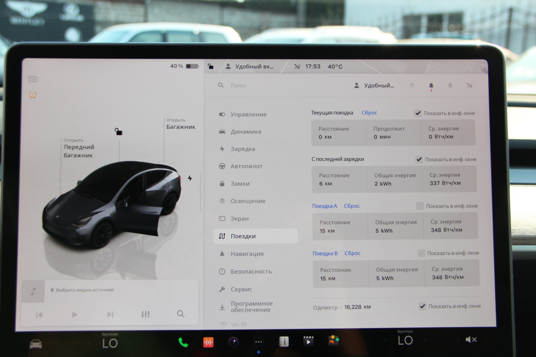The image size is (536, 357).
Task: Open the camera app in the dock
Action: coord(233,342)
